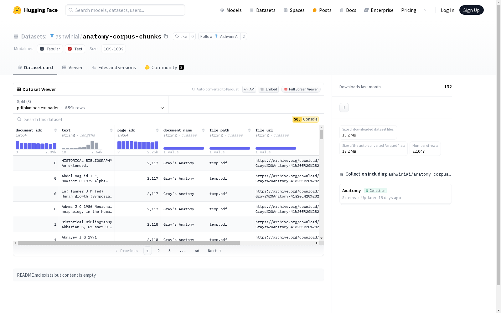This screenshot has width=501, height=313.
Task: Click the table's horizontal scrollbar thumb
Action: tap(129, 243)
